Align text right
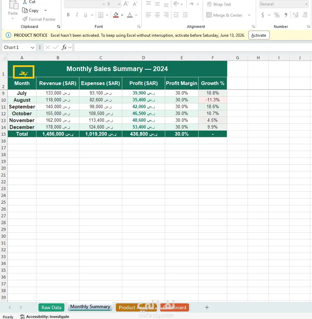The height and width of the screenshot is (319, 312). 166,15
